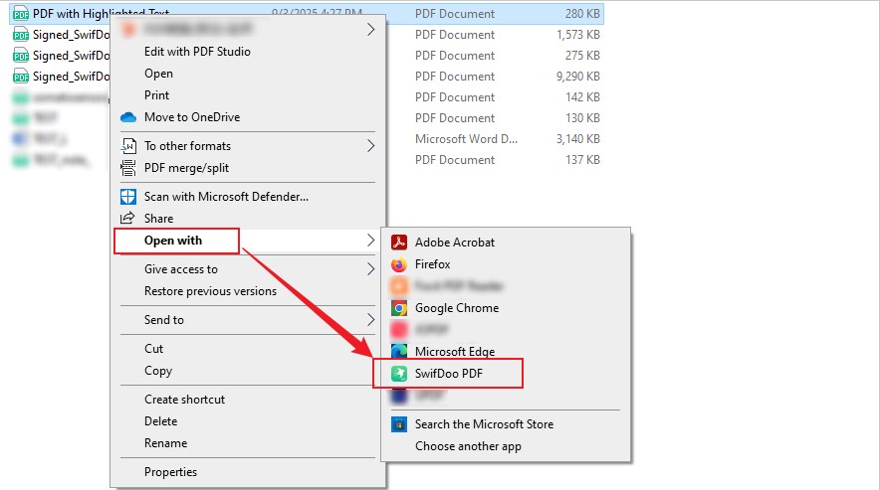Click the Google Chrome icon
This screenshot has height=490, width=880.
(399, 308)
